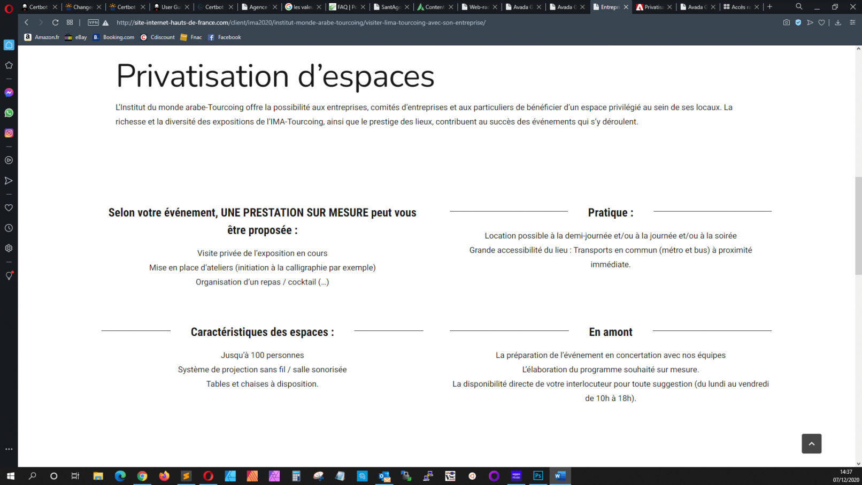Screen dimensions: 862x485
Task: Toggle the ad blocker shield icon
Action: click(x=798, y=22)
